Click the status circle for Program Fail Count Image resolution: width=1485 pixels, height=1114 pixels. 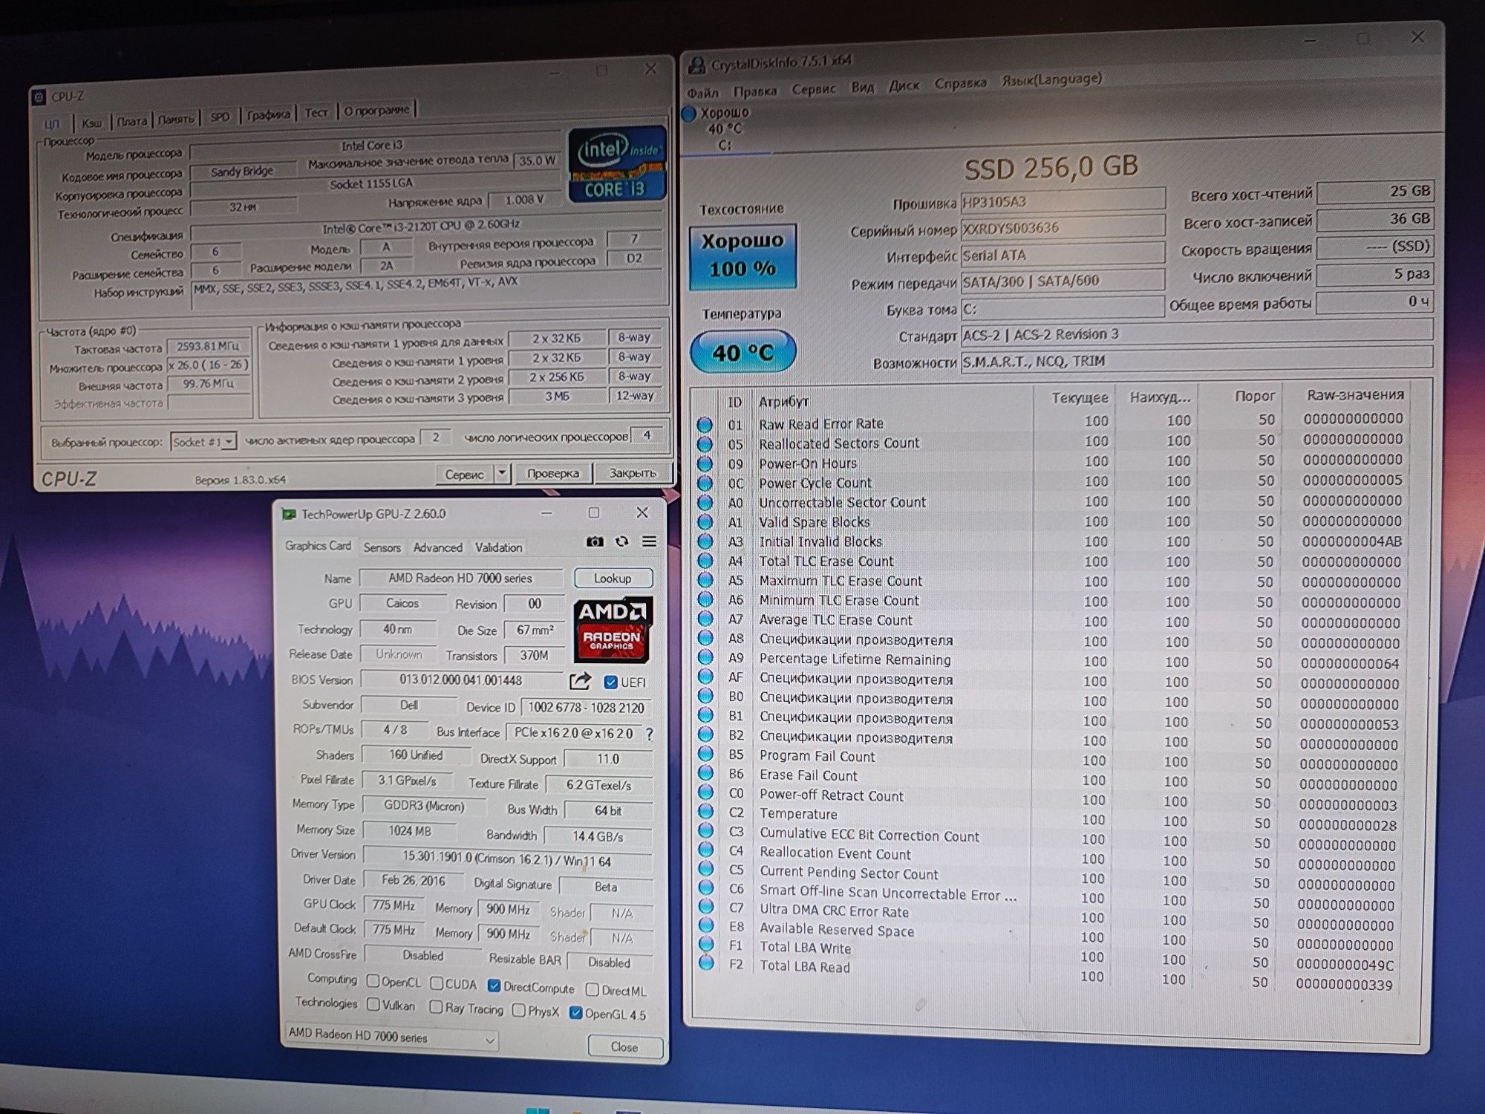click(x=706, y=755)
